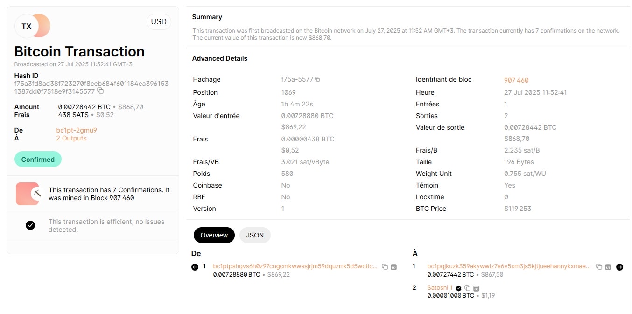Select the Position value 1069
Image resolution: width=632 pixels, height=314 pixels.
point(288,92)
